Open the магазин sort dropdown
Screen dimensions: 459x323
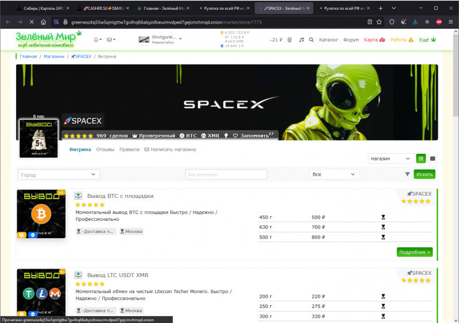pos(390,158)
